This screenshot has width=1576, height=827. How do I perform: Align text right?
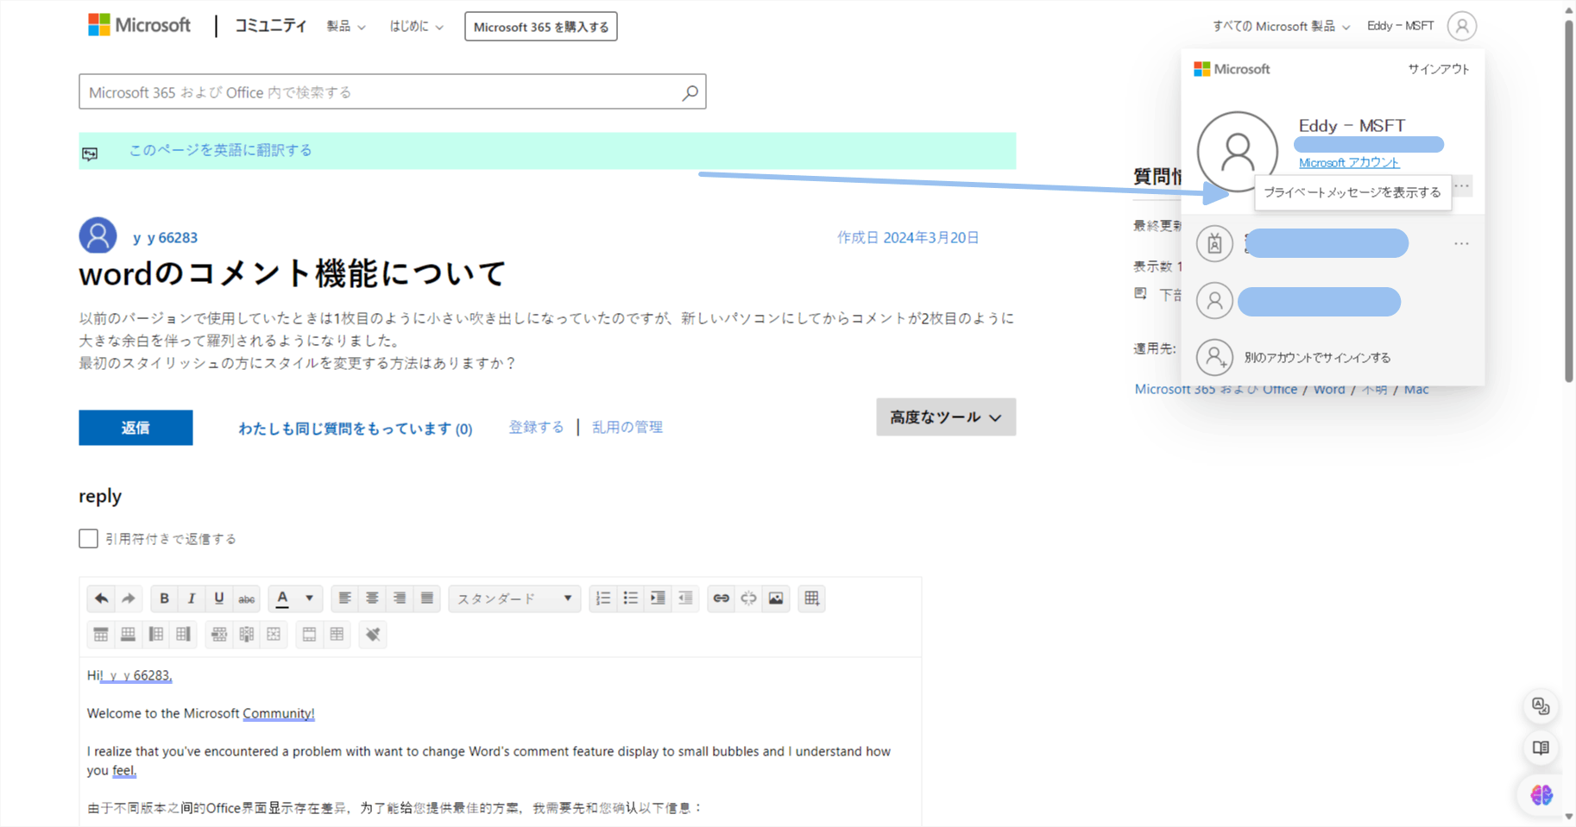[x=400, y=598]
